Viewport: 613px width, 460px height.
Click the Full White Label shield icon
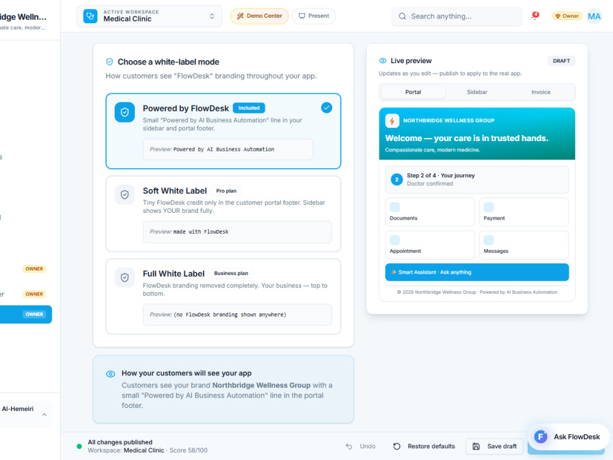coord(124,277)
